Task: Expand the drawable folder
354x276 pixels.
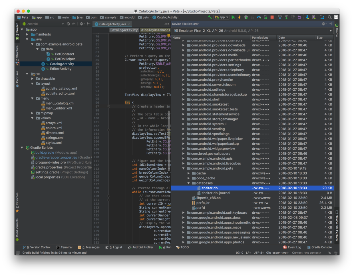Action: coord(33,79)
